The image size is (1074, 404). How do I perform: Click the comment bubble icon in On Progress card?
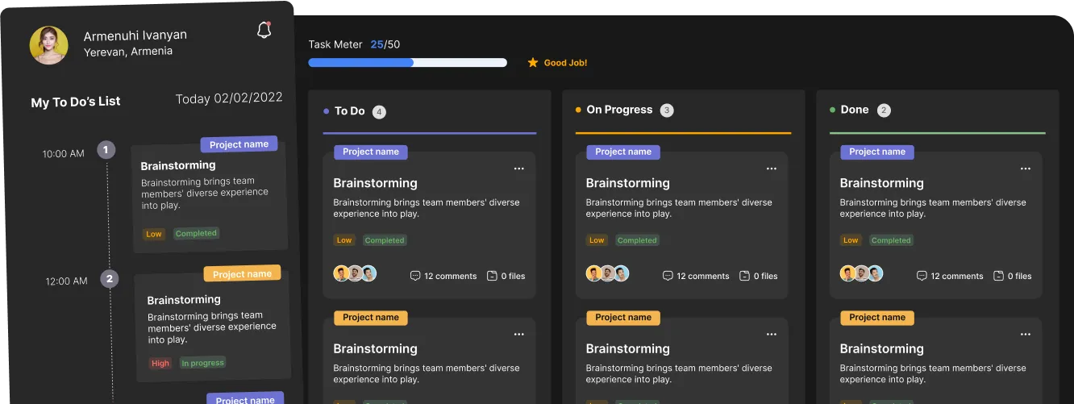coord(668,276)
